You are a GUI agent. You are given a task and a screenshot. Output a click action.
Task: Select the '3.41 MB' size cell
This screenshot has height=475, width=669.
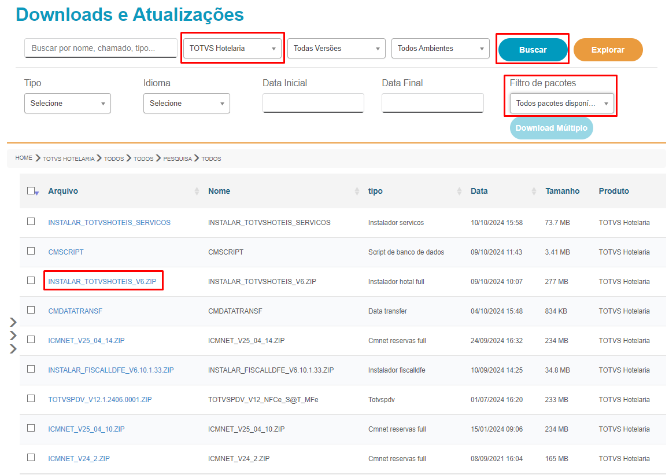(557, 252)
